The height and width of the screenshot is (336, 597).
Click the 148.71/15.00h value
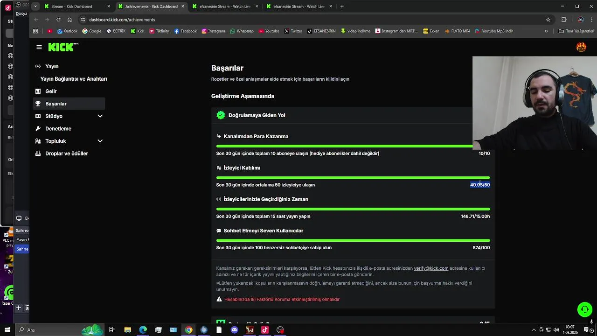(x=475, y=217)
